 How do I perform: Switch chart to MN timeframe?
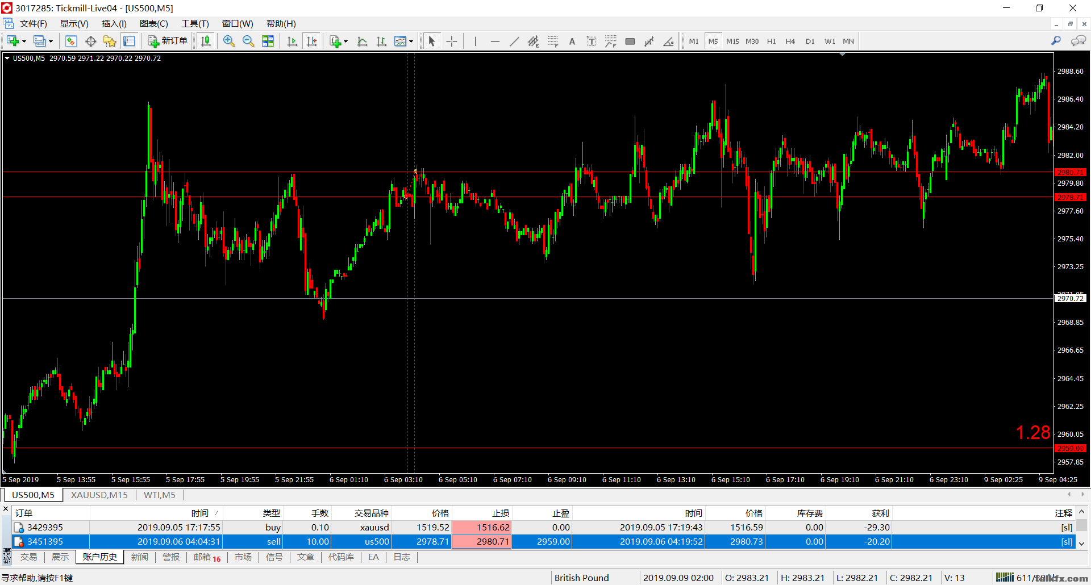848,41
